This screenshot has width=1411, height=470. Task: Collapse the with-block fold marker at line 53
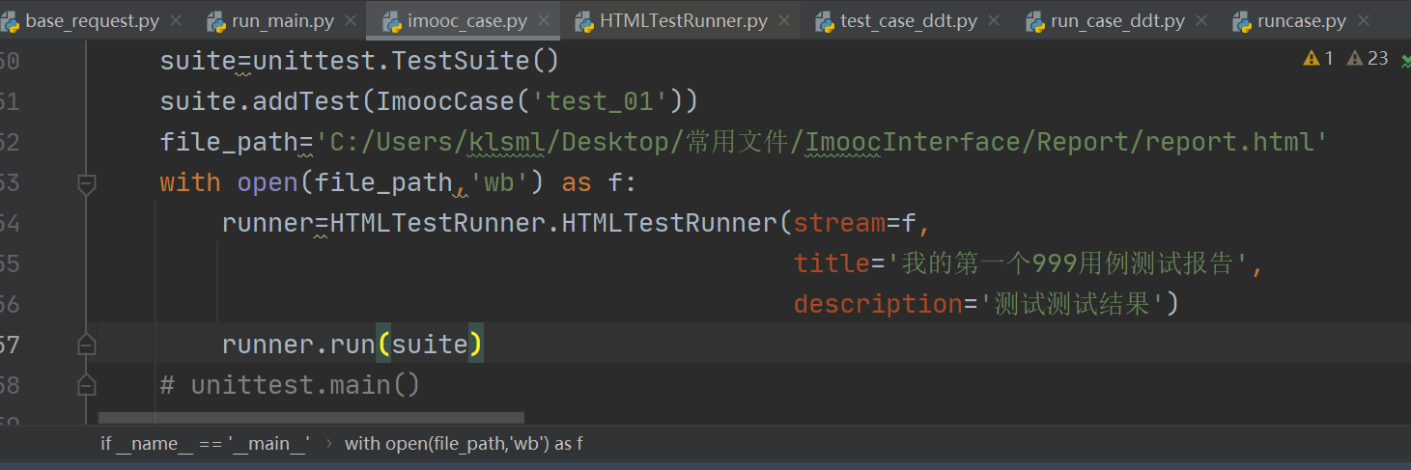87,182
